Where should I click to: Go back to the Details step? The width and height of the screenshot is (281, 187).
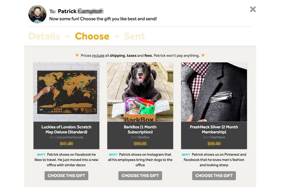(44, 36)
